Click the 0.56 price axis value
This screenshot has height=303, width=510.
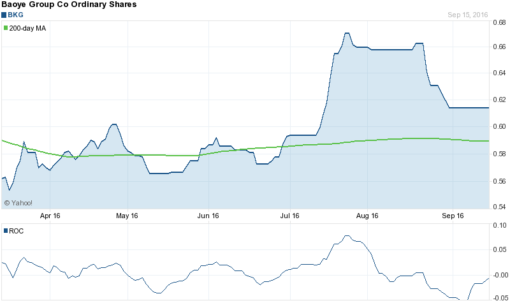[x=500, y=181]
